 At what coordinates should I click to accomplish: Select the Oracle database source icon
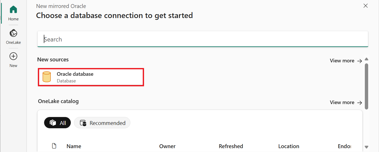click(x=47, y=77)
